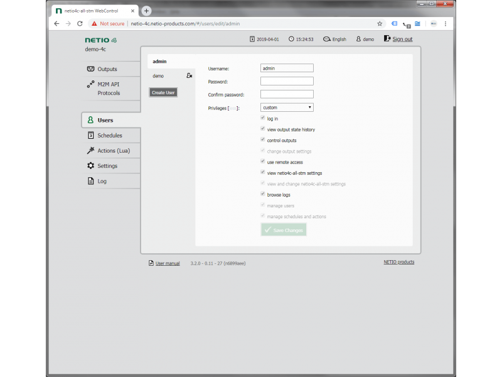This screenshot has height=377, width=502.
Task: Open the NETIO products link
Action: pyautogui.click(x=398, y=262)
